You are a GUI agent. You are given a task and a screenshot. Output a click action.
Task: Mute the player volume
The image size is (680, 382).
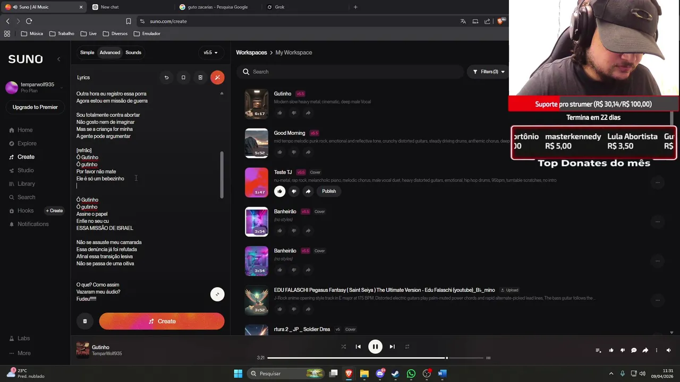click(x=668, y=350)
